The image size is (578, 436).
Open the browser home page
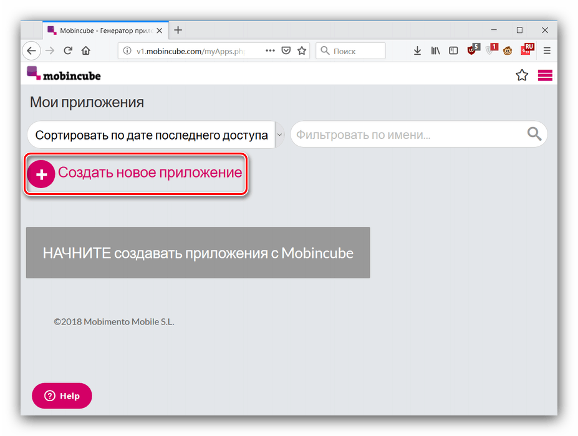(86, 50)
